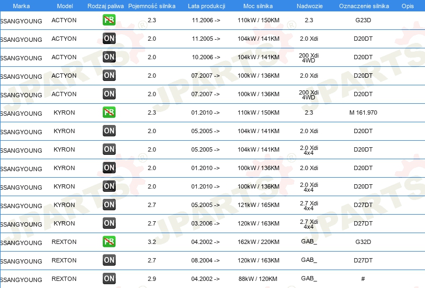Click the ON icon in Actyon 10.2006 row
This screenshot has height=288, width=425.
point(109,57)
